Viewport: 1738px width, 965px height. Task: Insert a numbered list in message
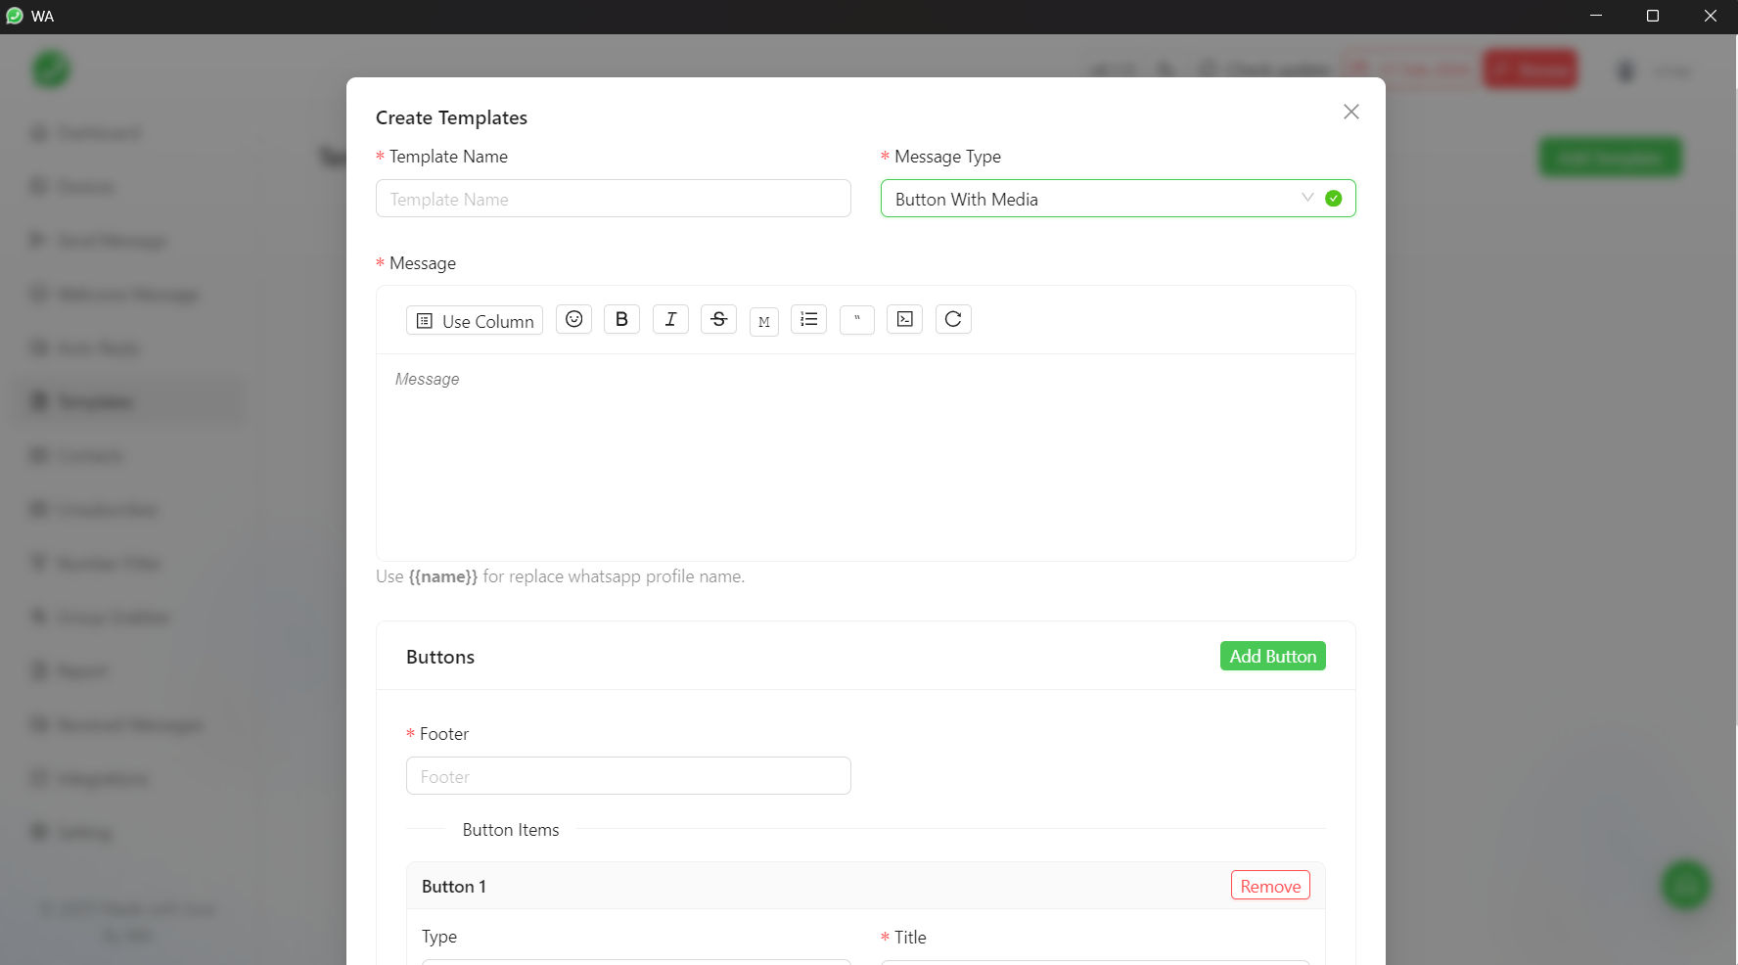pyautogui.click(x=808, y=319)
